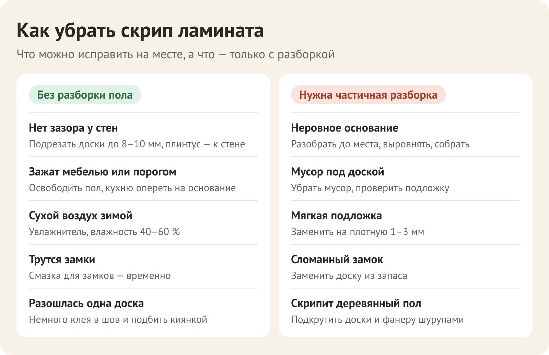Click 'Смазка для замков — временно' text
The image size is (549, 355).
click(x=100, y=276)
